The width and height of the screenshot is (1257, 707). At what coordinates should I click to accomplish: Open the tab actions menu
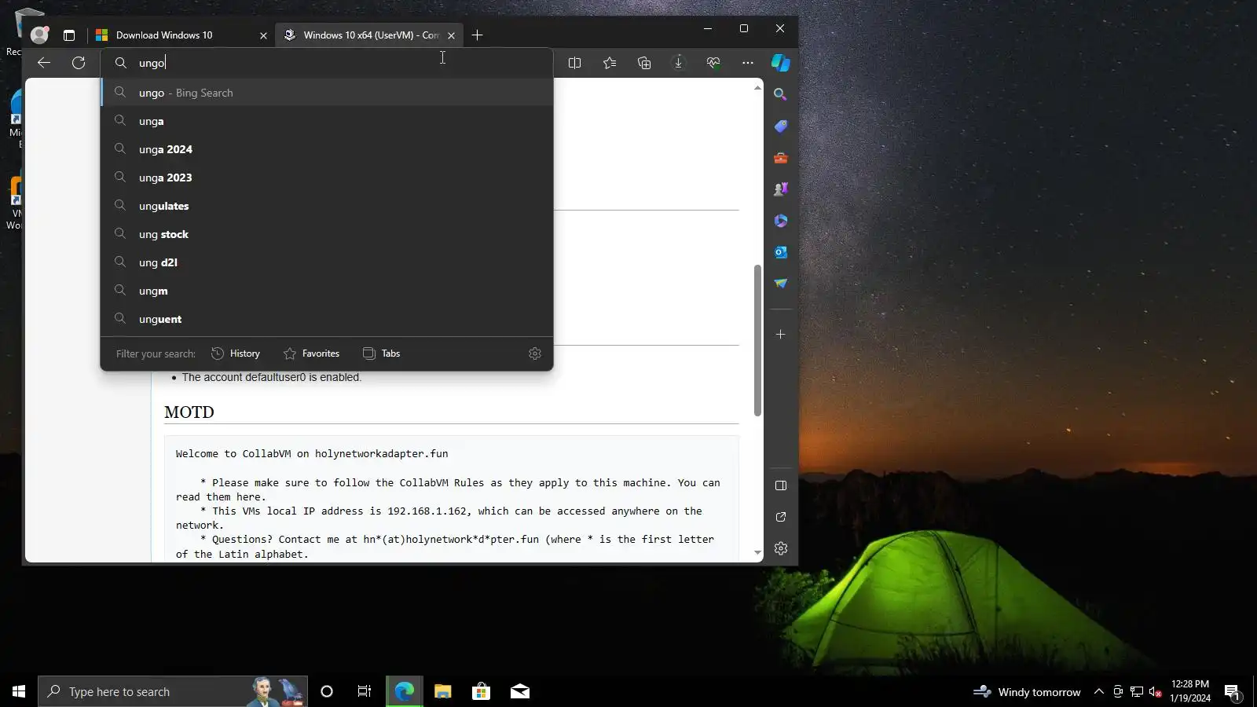point(69,35)
